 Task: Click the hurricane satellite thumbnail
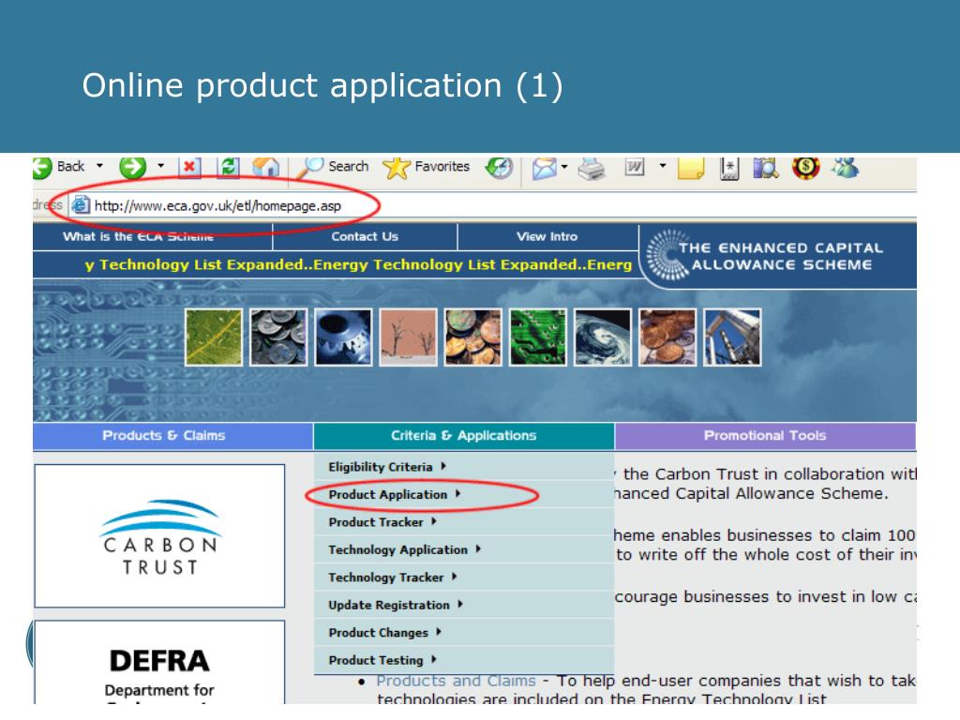[x=603, y=337]
